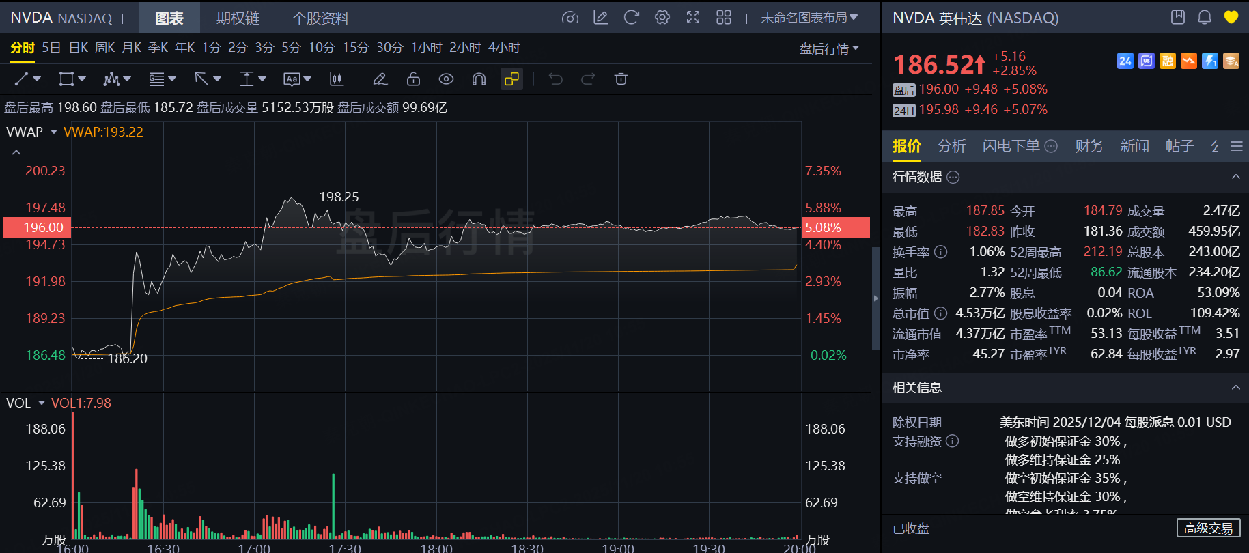Click the orange 融 margin badge
Image resolution: width=1249 pixels, height=553 pixels.
(x=1168, y=61)
